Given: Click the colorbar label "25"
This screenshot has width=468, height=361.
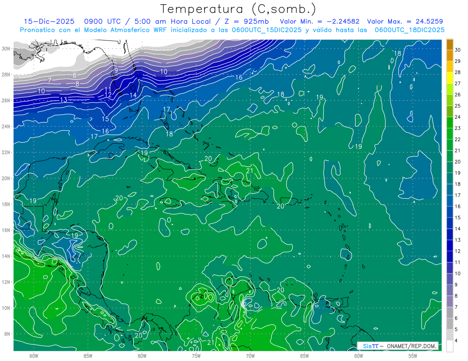Looking at the screenshot, I should pyautogui.click(x=458, y=106).
